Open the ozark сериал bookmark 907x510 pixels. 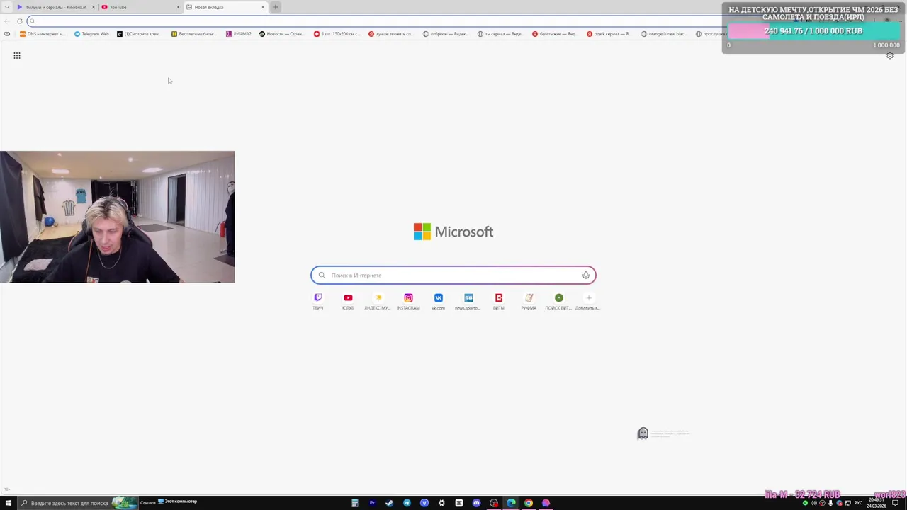(x=609, y=34)
